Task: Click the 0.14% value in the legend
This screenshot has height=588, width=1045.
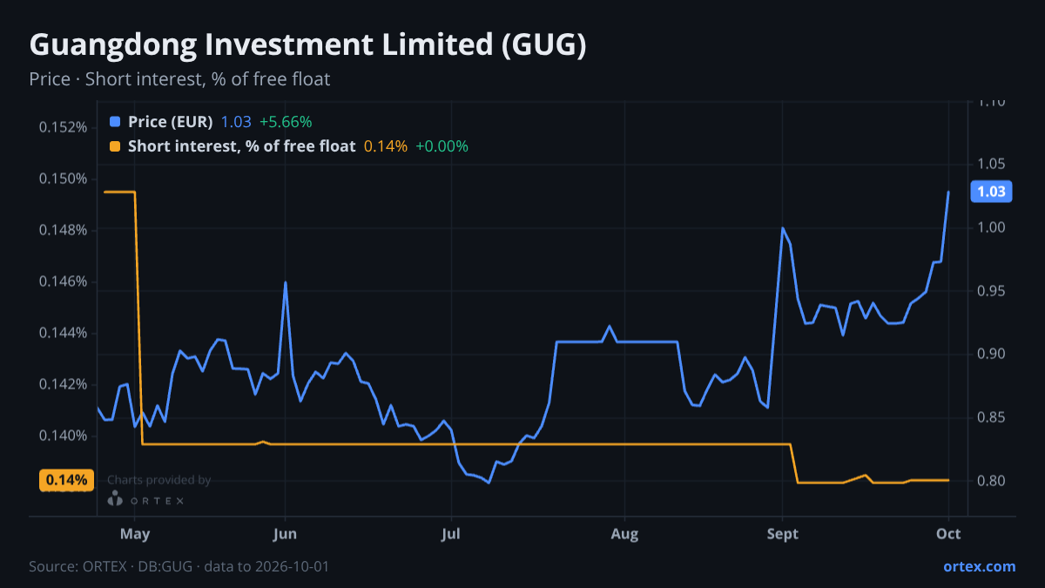Action: point(385,146)
